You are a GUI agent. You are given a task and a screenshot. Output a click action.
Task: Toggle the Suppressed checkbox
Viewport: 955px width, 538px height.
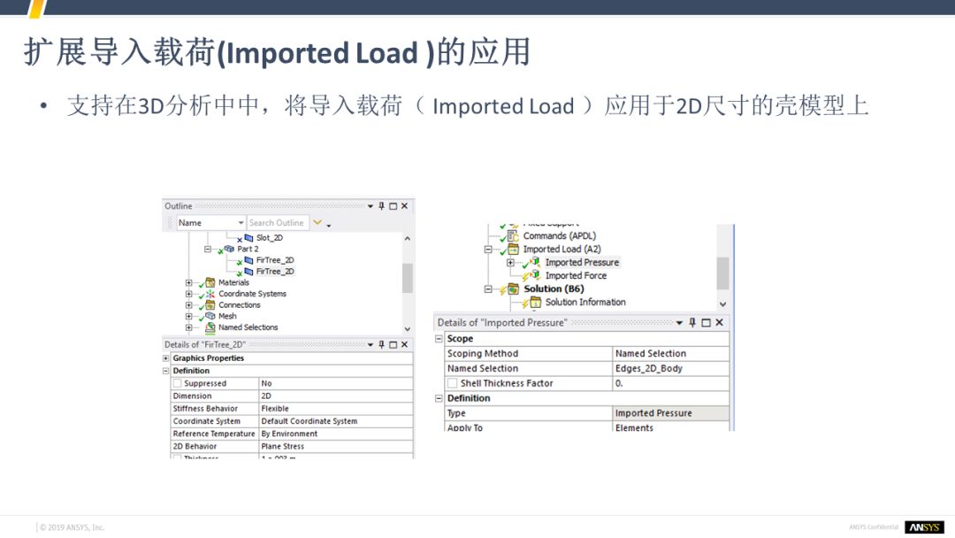click(x=178, y=384)
